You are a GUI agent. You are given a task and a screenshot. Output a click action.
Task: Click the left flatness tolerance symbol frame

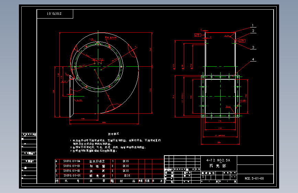click(x=198, y=35)
